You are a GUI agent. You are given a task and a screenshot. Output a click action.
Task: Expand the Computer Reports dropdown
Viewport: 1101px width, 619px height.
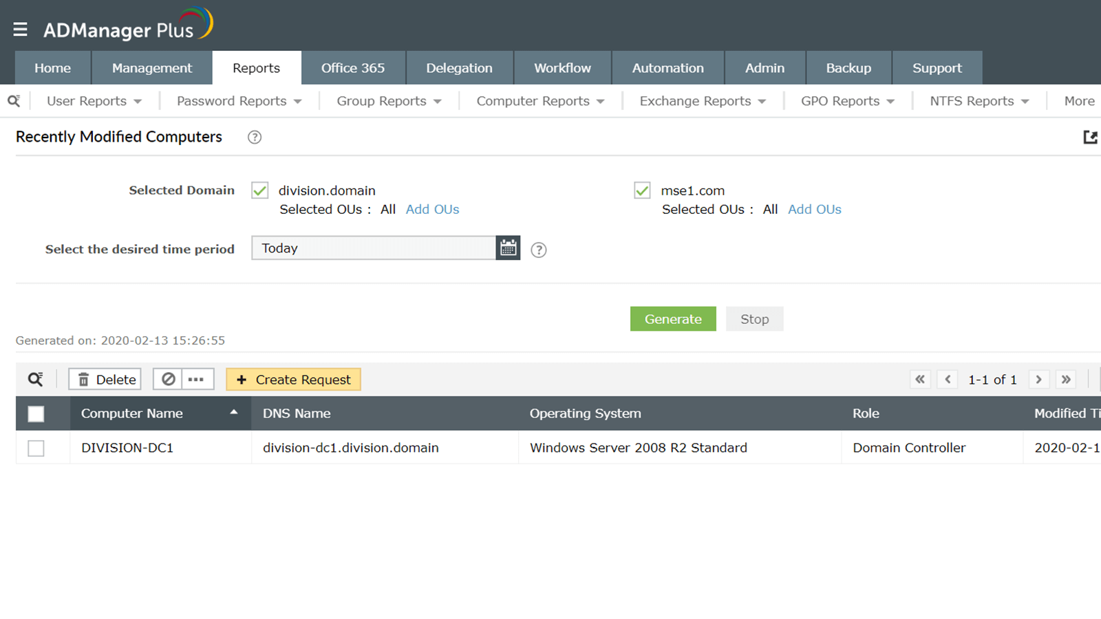pyautogui.click(x=540, y=101)
